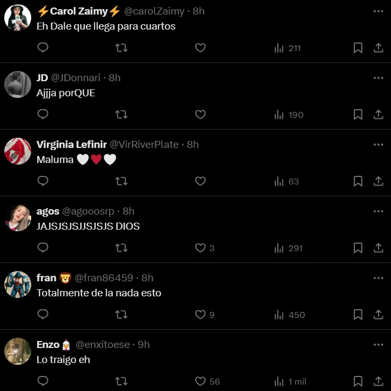The height and width of the screenshot is (391, 391).
Task: Share Carol Zaimy's tweet
Action: pyautogui.click(x=378, y=48)
